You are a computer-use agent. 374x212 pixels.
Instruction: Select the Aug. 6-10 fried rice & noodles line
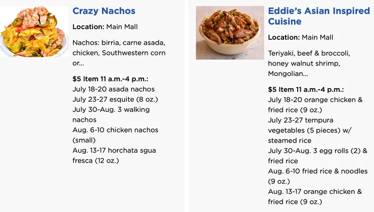click(x=317, y=176)
